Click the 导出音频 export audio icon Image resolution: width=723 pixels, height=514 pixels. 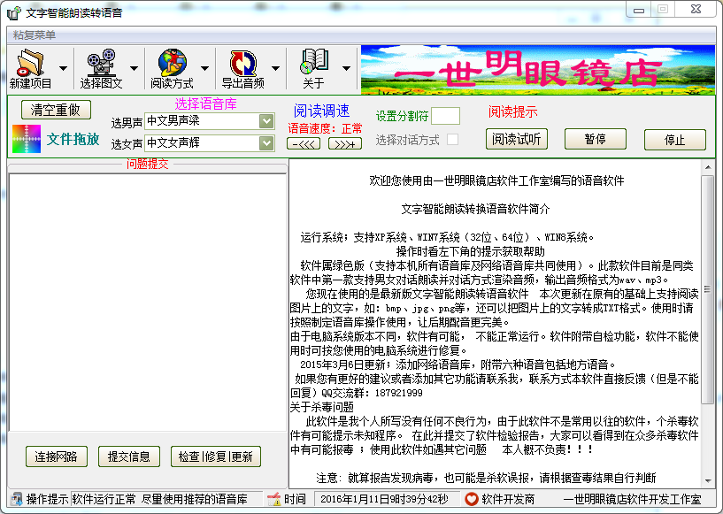(x=242, y=64)
